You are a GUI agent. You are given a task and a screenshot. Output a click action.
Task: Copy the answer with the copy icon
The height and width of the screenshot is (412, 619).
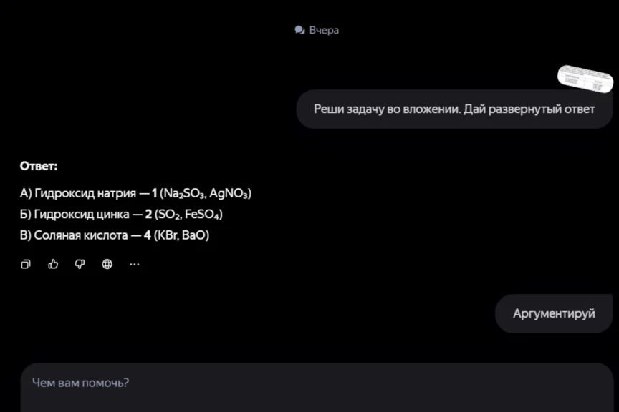click(x=26, y=264)
